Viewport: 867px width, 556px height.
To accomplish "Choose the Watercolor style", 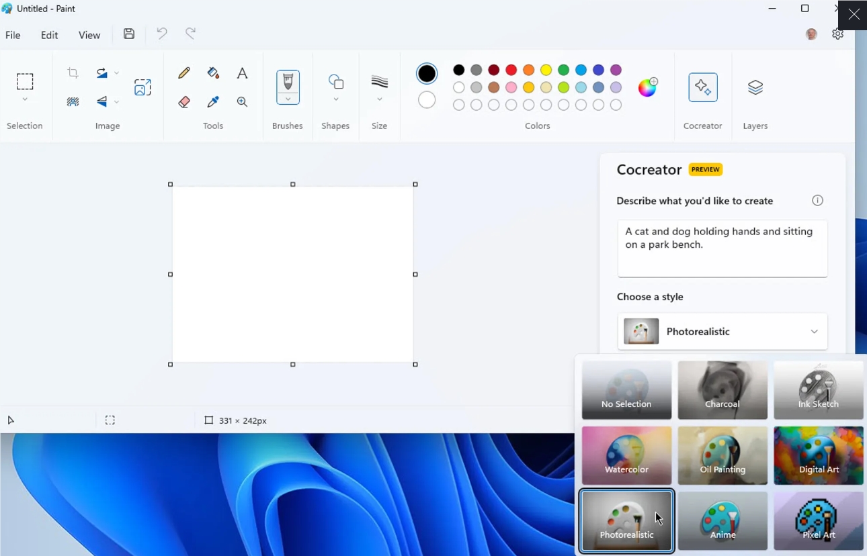I will 626,455.
